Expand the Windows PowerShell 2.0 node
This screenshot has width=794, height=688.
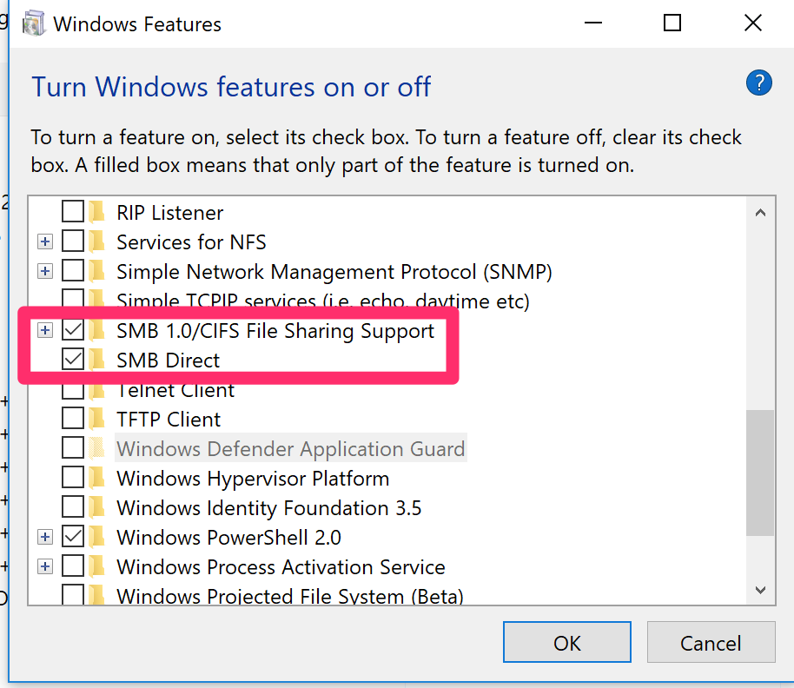[x=45, y=537]
